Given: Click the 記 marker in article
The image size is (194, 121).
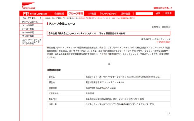Looking at the screenshot, I should point(109,64).
